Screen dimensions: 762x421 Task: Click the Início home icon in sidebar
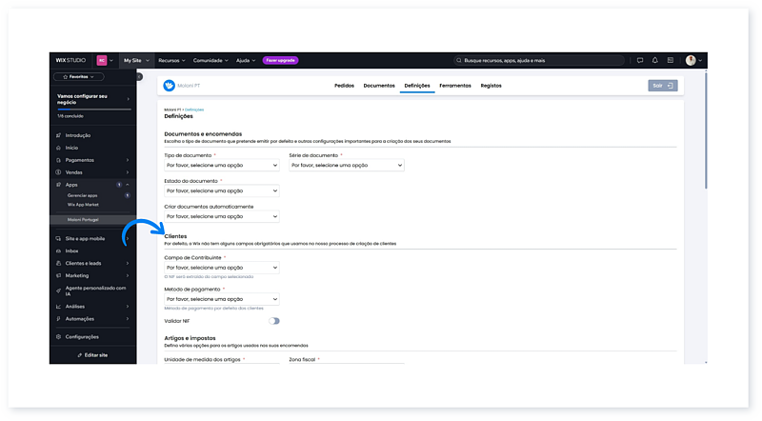[x=58, y=148]
